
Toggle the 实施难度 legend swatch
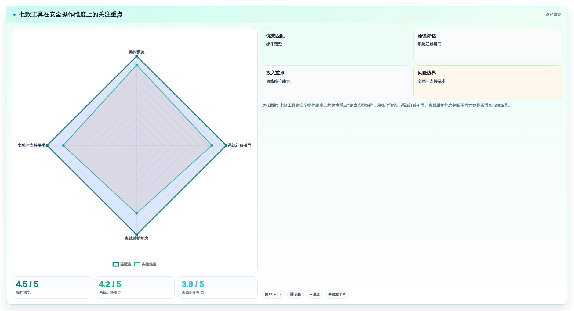point(137,264)
